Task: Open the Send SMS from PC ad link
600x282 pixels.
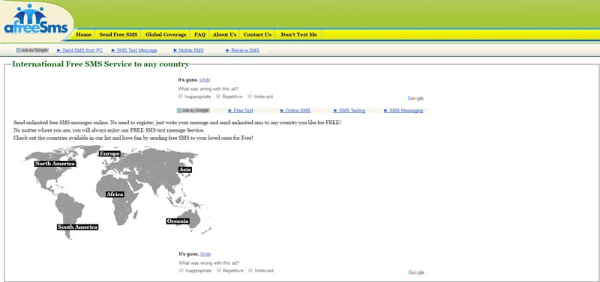Action: pos(79,50)
